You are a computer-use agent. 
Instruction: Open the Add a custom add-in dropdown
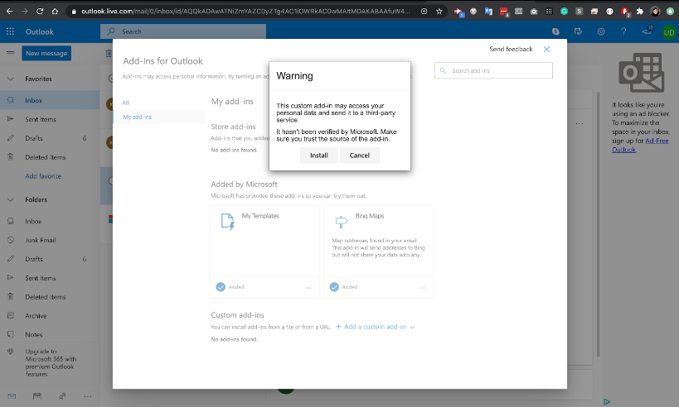point(375,327)
